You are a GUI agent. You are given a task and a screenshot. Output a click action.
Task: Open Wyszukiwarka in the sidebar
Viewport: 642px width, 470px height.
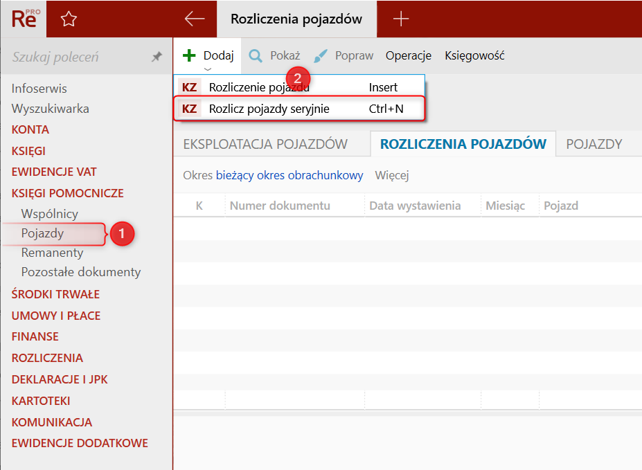(51, 109)
